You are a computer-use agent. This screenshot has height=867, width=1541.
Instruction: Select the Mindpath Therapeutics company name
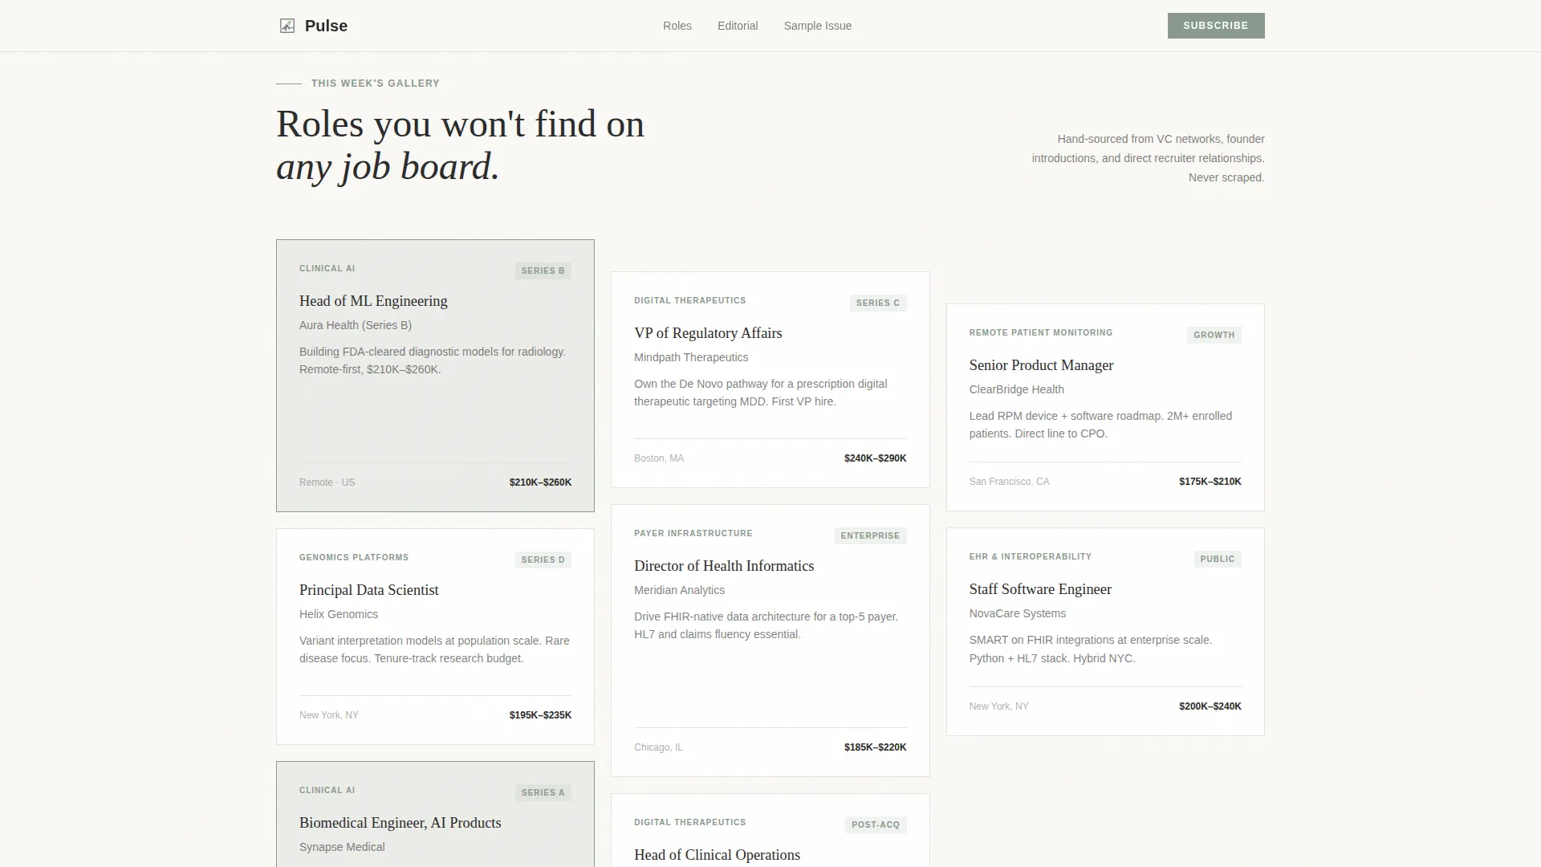point(691,357)
